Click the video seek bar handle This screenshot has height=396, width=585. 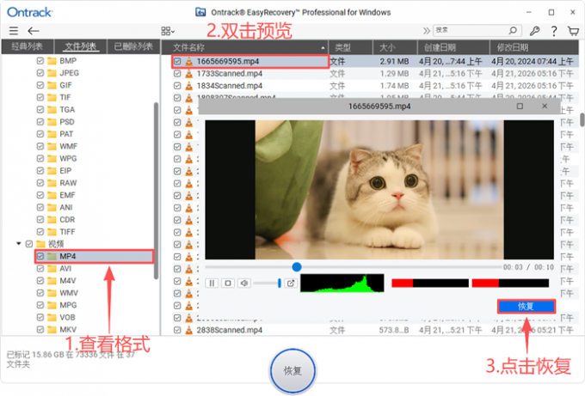tap(297, 267)
